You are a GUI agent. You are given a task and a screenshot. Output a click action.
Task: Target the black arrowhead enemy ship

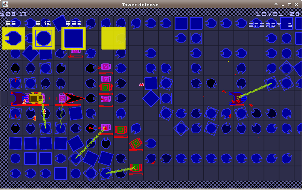(73, 98)
